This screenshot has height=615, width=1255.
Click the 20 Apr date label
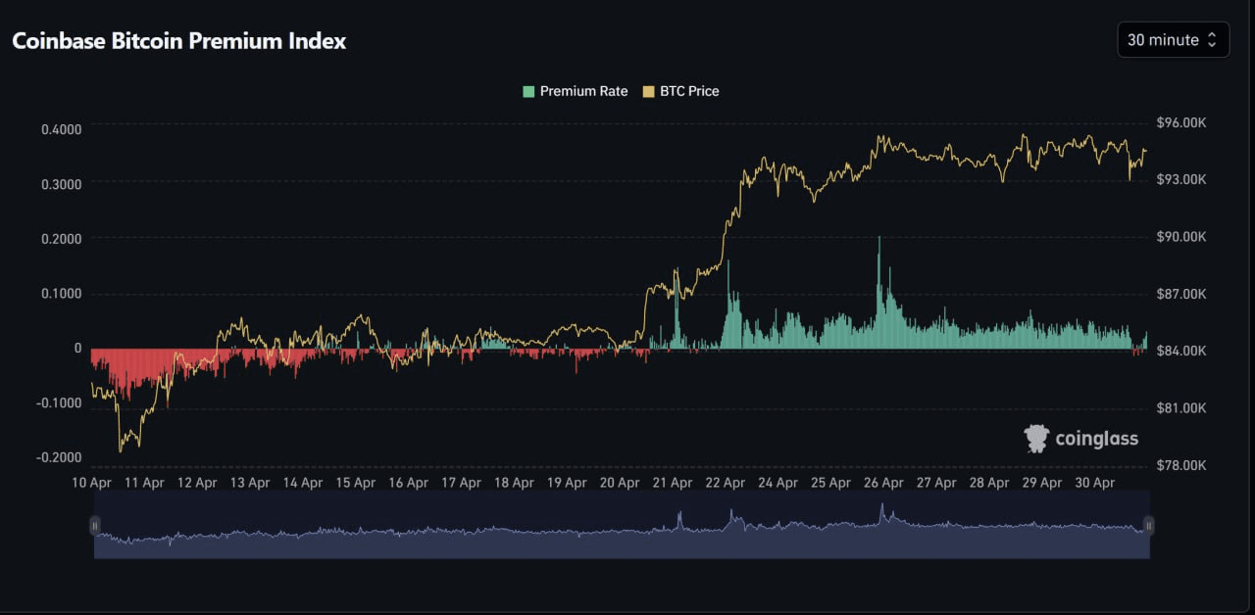pyautogui.click(x=620, y=483)
